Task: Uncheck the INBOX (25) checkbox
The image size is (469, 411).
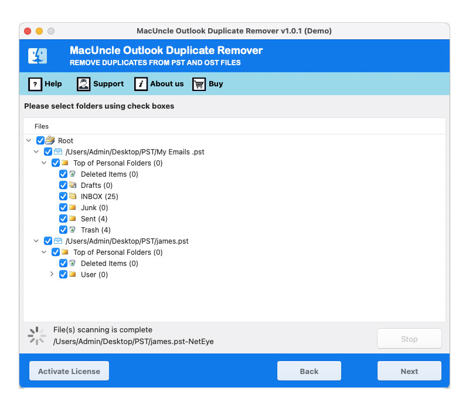Action: tap(63, 196)
